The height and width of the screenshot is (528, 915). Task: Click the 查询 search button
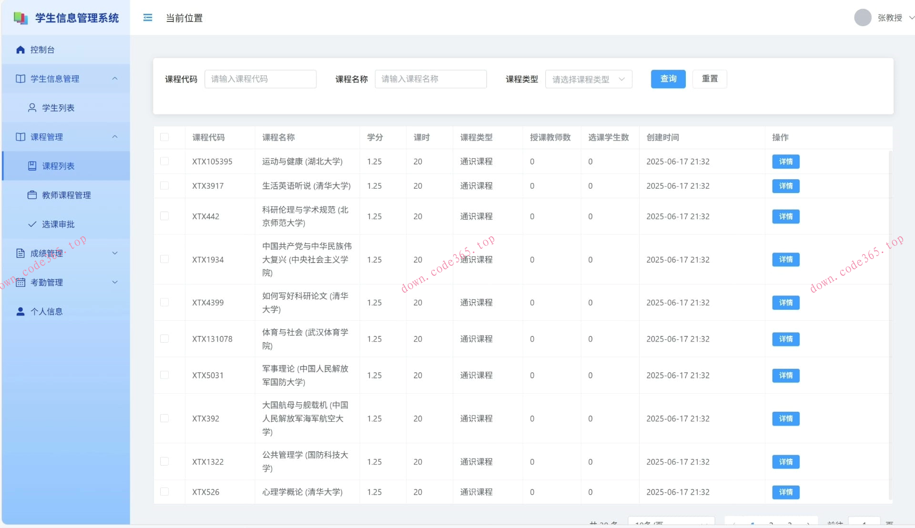point(668,79)
